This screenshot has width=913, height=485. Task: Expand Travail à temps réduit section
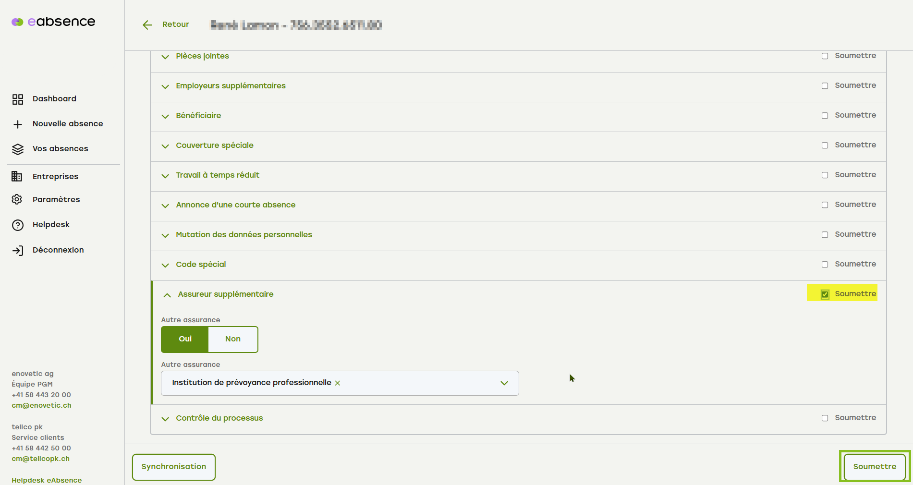coord(165,176)
